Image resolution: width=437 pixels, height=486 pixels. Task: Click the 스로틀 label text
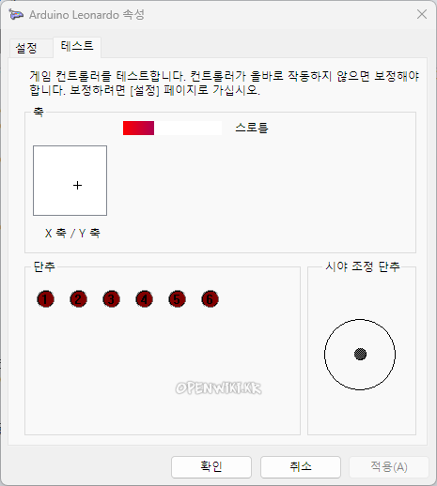(252, 128)
